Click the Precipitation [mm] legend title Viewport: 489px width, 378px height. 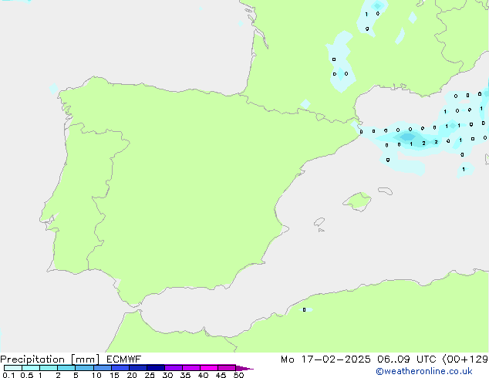pyautogui.click(x=35, y=359)
